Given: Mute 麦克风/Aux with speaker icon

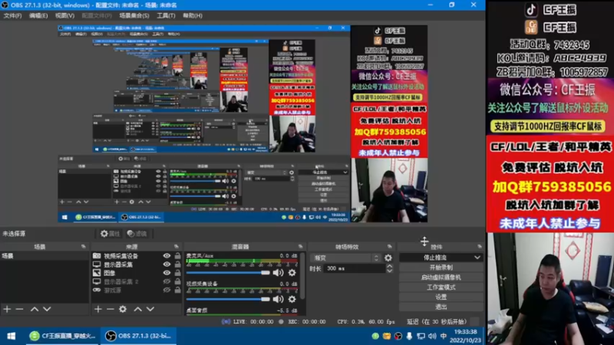Looking at the screenshot, I should tap(278, 273).
